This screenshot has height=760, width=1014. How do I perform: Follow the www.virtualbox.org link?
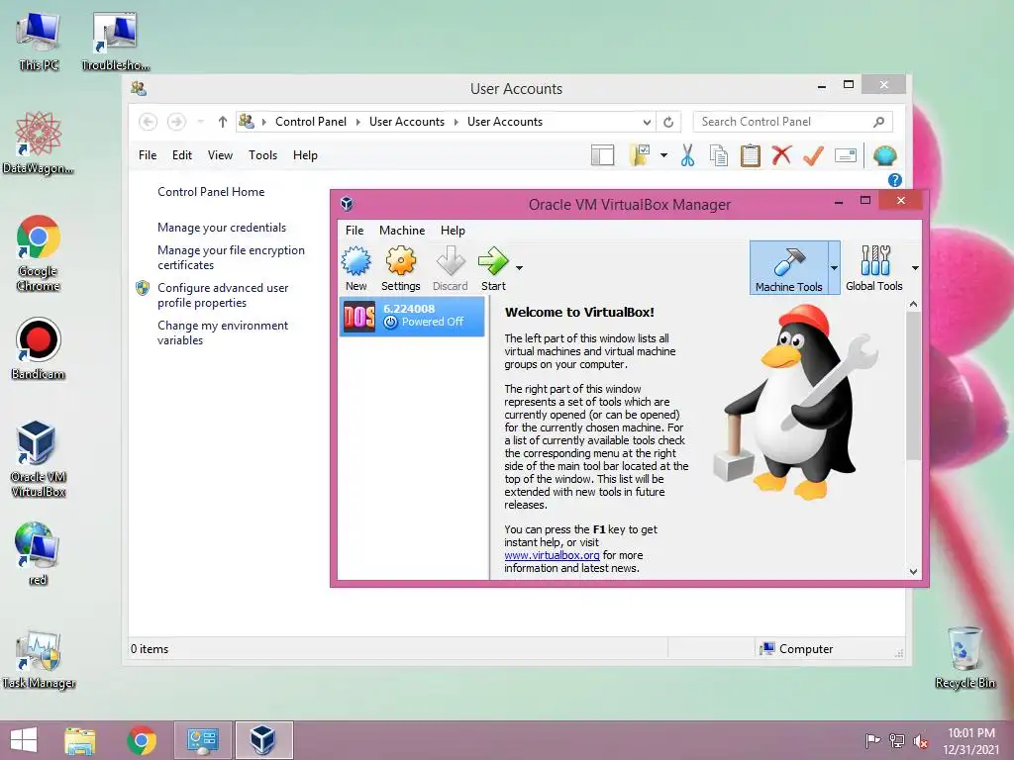(552, 555)
